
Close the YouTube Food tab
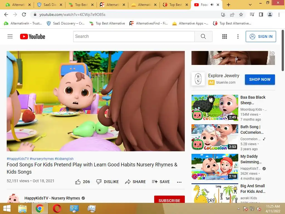(x=218, y=5)
